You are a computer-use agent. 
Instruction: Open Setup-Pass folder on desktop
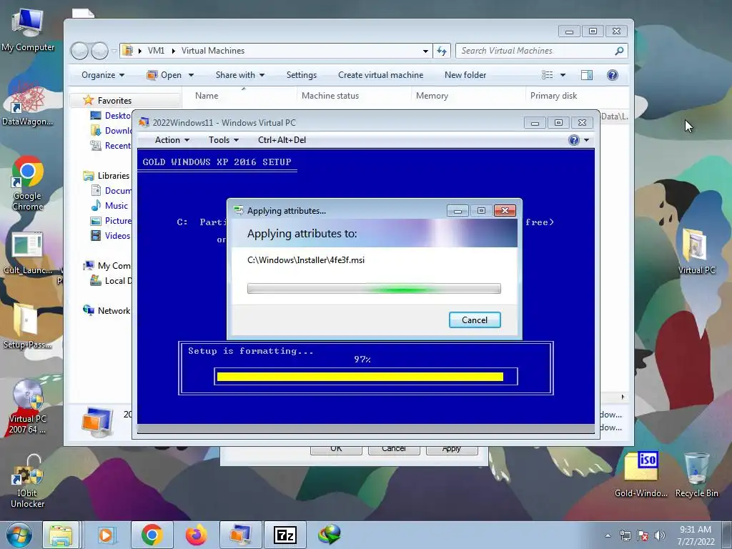(x=27, y=325)
